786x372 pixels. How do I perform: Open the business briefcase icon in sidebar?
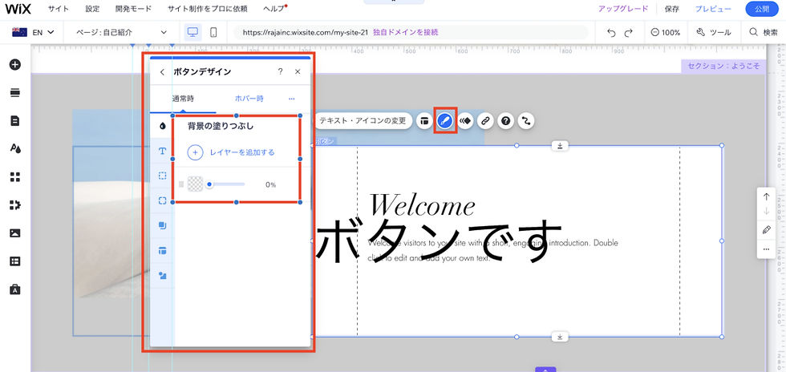tap(15, 289)
